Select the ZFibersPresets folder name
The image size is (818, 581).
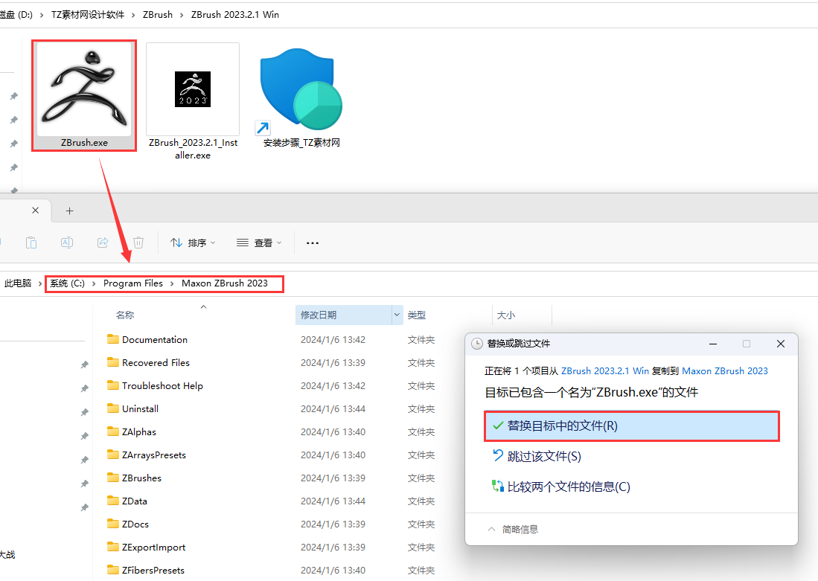click(x=153, y=570)
